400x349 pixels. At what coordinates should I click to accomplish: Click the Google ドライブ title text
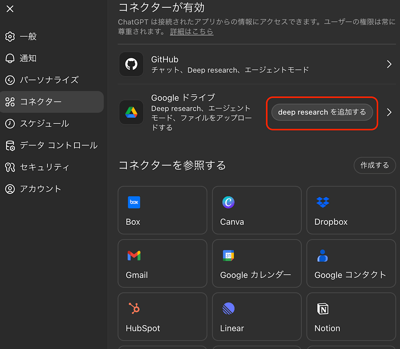[183, 98]
